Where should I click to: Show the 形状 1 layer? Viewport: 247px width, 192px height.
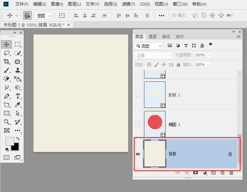click(x=138, y=95)
